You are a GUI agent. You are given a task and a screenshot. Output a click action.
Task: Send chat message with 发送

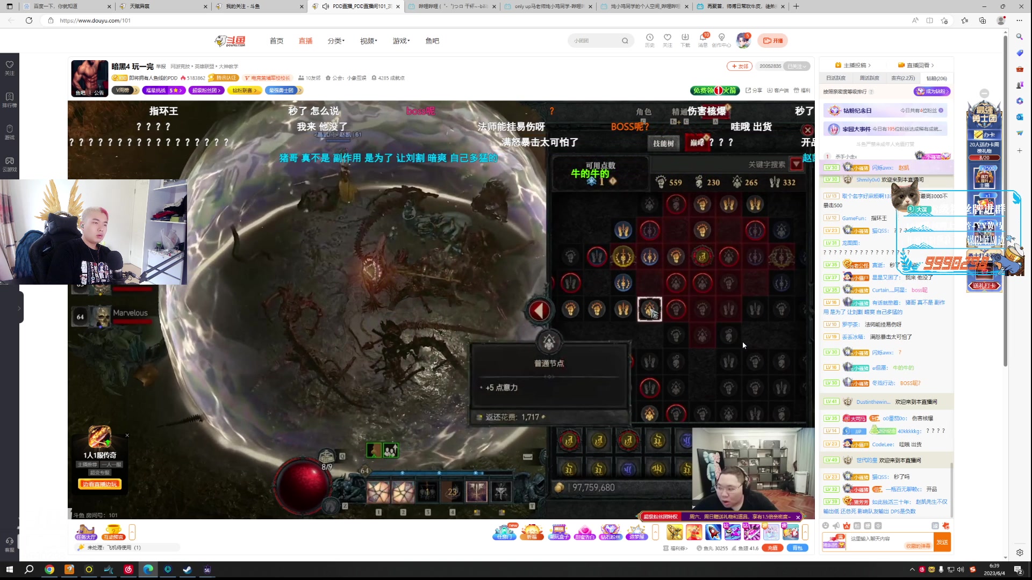(x=942, y=542)
